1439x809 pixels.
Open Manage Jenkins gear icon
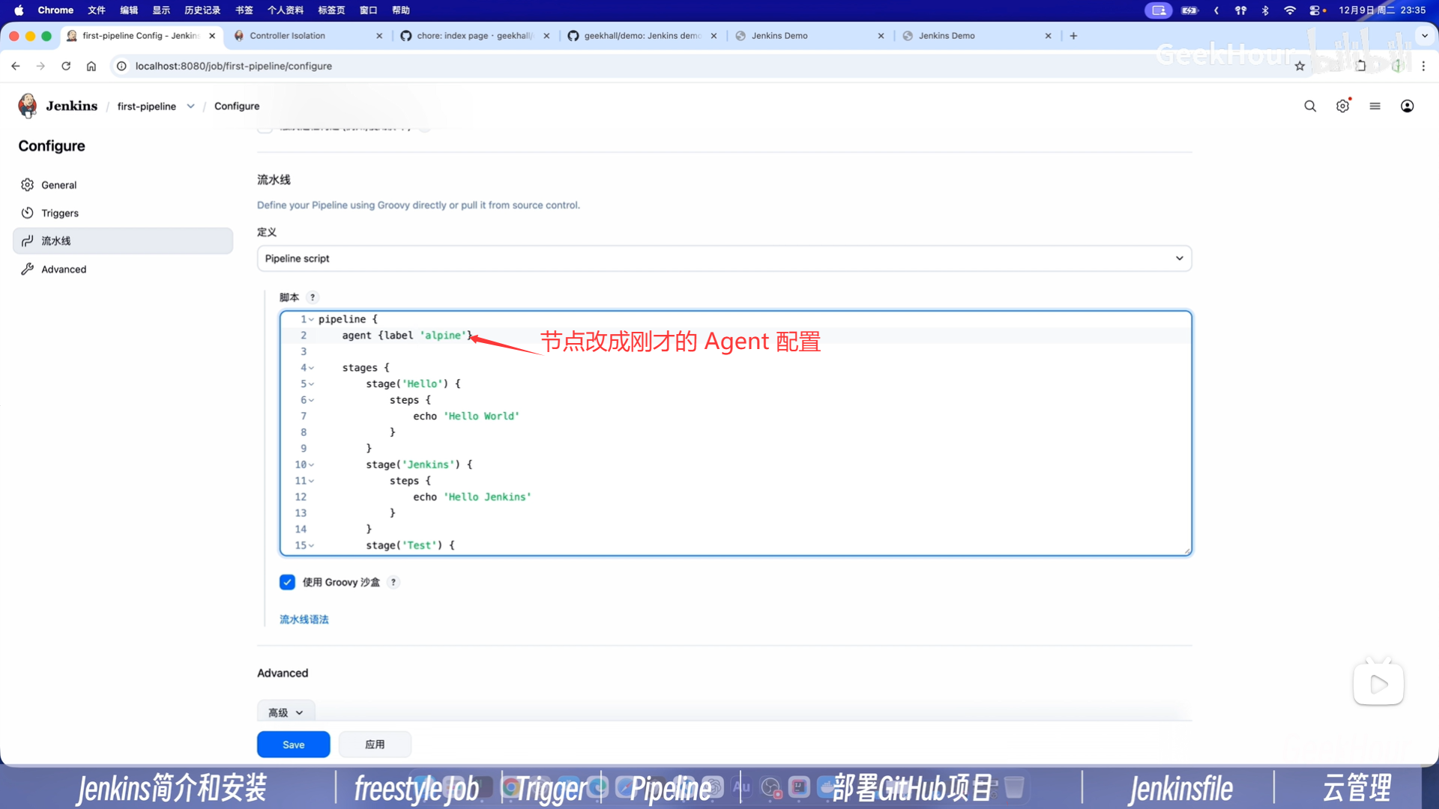[x=1342, y=106]
